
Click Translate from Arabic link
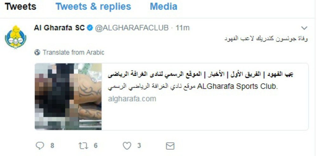[74, 53]
